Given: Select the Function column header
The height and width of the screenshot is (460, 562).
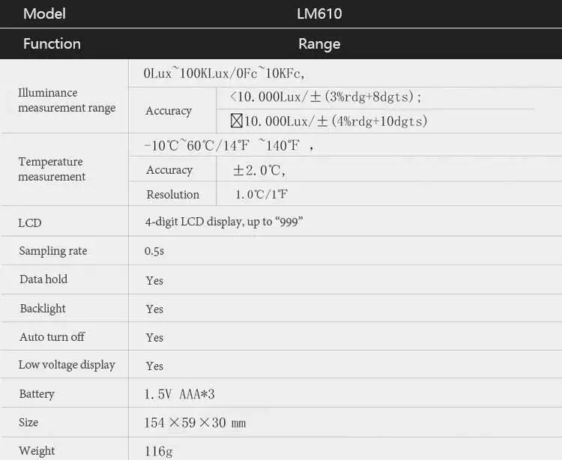Looking at the screenshot, I should (x=52, y=43).
